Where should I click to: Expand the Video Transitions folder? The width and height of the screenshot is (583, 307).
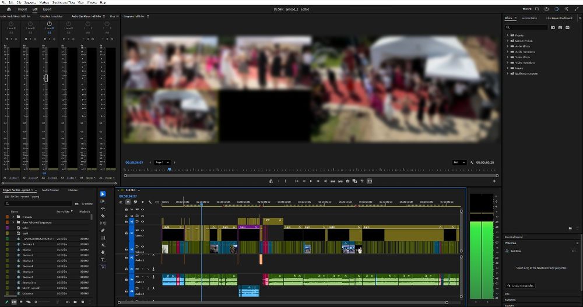coord(508,62)
